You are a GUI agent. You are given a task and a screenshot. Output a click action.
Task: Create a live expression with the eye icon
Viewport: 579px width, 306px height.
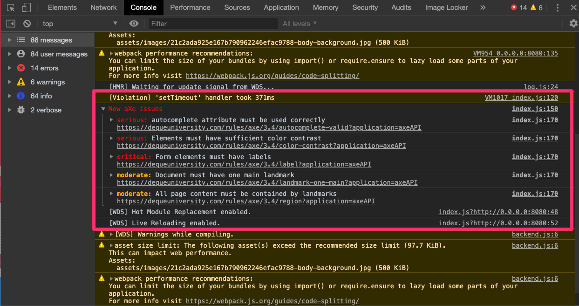click(134, 23)
